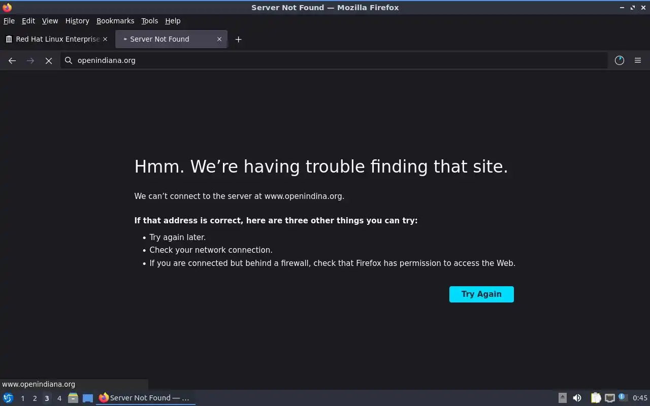The width and height of the screenshot is (650, 406).
Task: Open the circular toolbar button beside the menu
Action: (x=620, y=60)
